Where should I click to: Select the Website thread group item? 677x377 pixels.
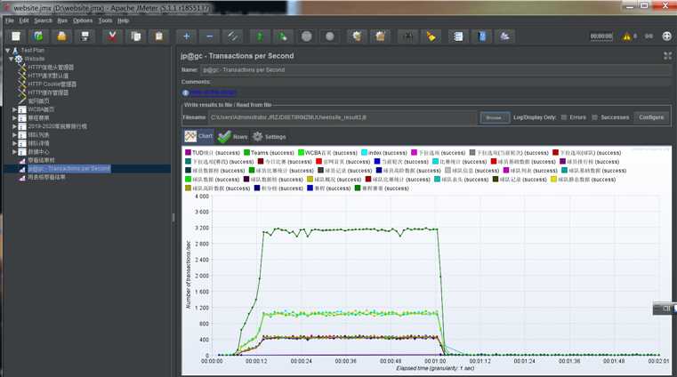tap(34, 59)
